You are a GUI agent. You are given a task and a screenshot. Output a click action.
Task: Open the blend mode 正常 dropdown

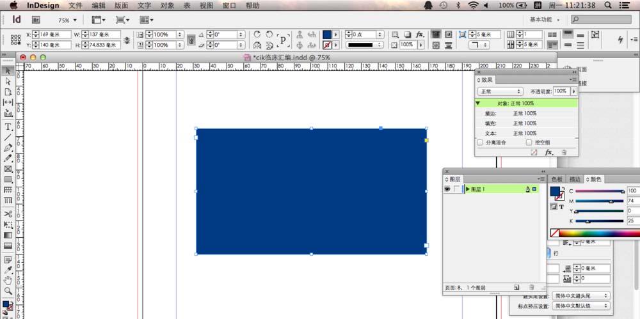(500, 91)
